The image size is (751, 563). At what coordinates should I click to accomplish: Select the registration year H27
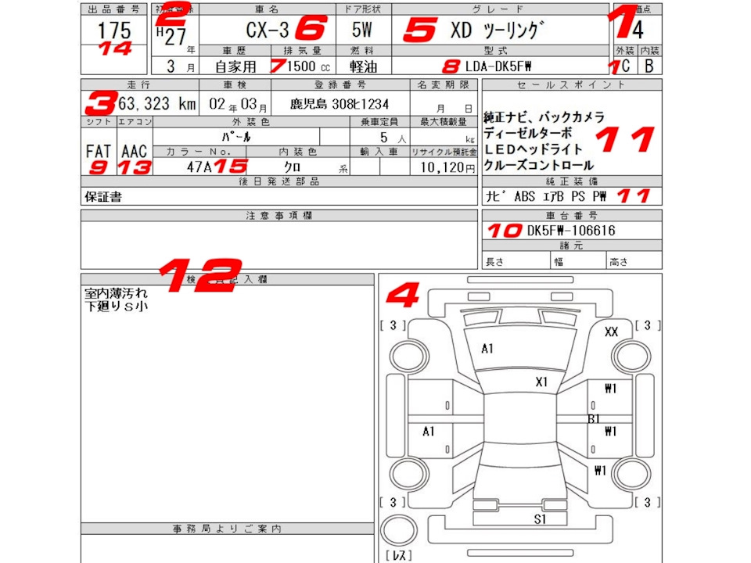pyautogui.click(x=171, y=35)
